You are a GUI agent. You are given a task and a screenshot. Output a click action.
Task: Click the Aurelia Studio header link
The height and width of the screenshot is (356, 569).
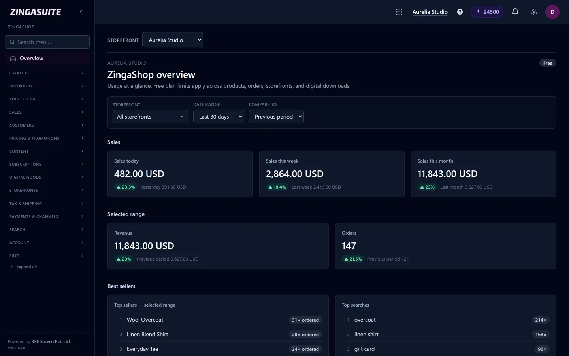click(x=430, y=12)
